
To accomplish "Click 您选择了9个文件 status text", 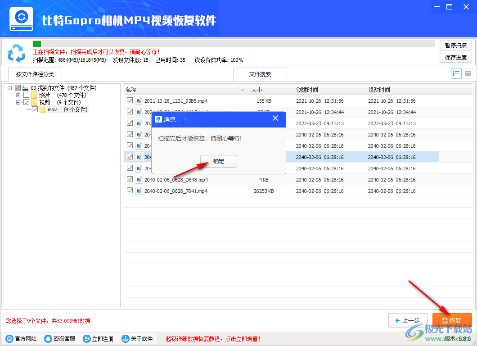I will (48, 321).
